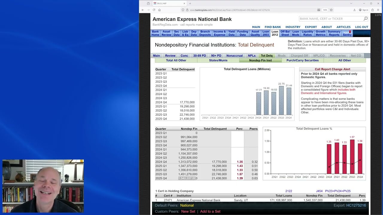Select the Conc sub-tab

[x=184, y=56]
